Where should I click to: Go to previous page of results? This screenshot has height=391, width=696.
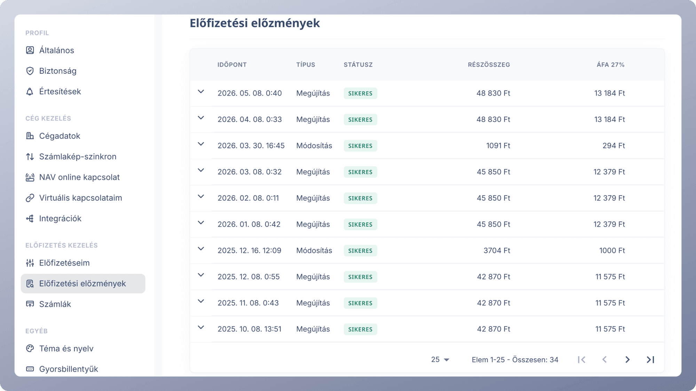(x=604, y=360)
